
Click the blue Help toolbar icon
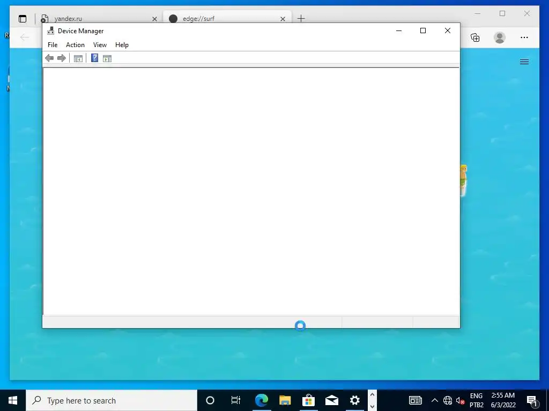pos(94,58)
